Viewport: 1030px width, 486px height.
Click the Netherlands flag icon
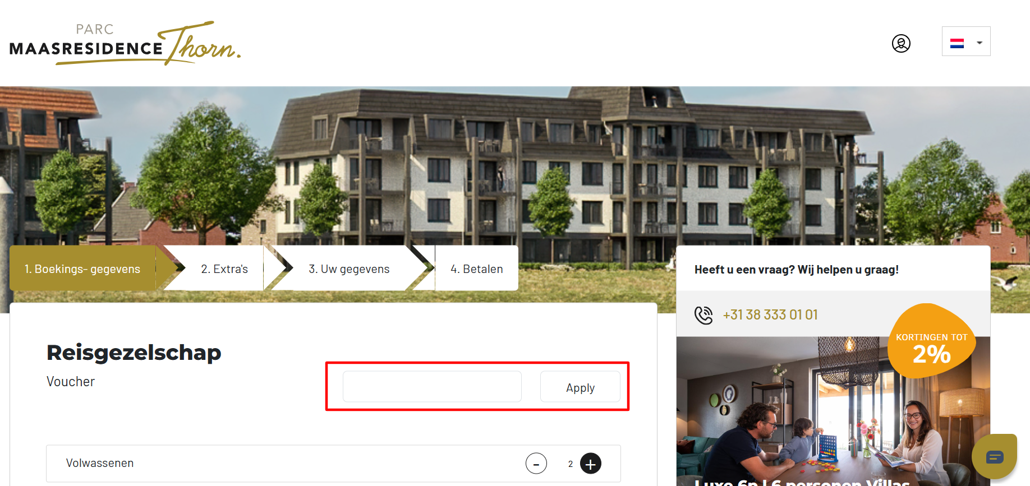tap(957, 43)
